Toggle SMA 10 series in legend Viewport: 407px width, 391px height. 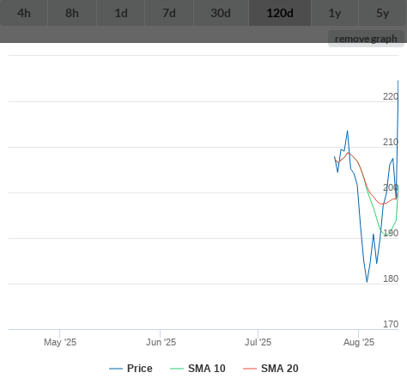[x=197, y=369]
